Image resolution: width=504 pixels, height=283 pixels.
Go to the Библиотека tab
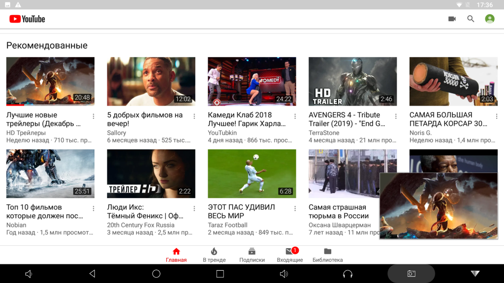click(x=327, y=255)
